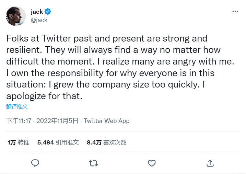Click the Twitter Web App source link

107,121
